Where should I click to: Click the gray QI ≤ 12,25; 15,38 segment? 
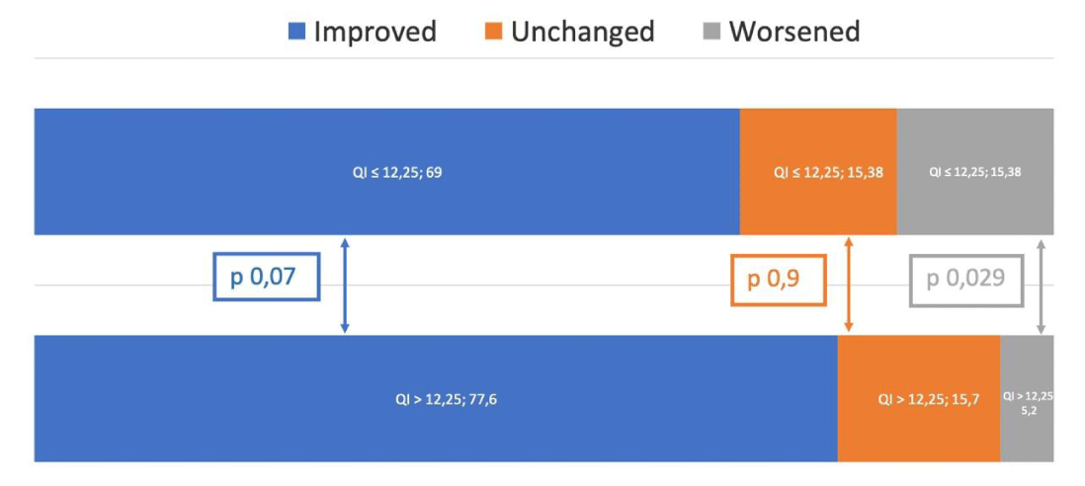click(975, 172)
